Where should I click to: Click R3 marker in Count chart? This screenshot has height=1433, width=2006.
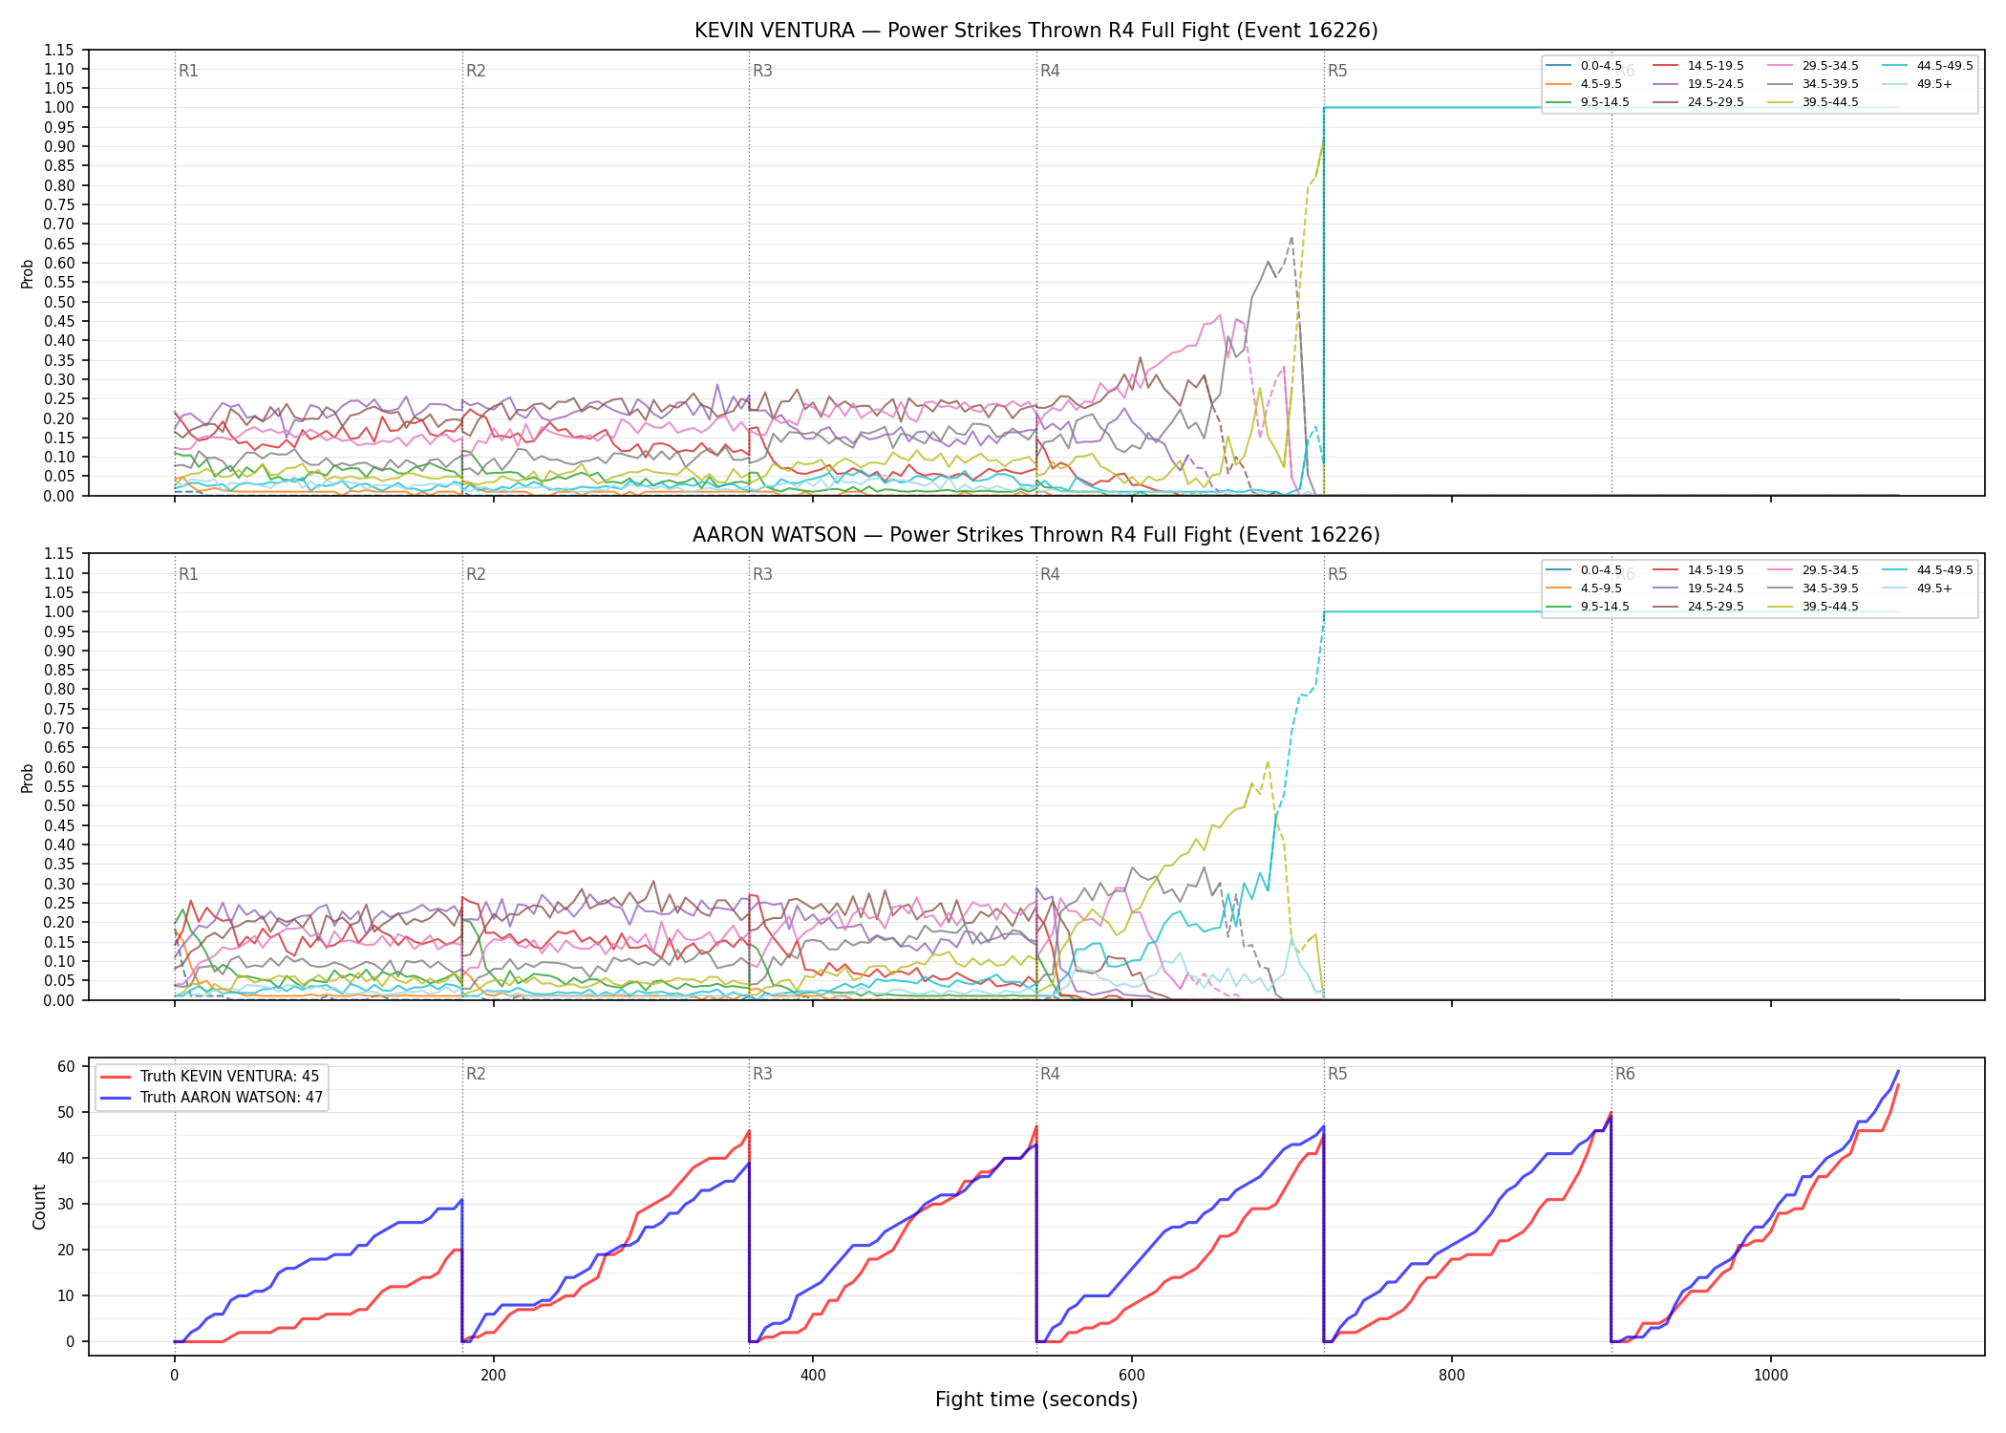pos(762,1074)
